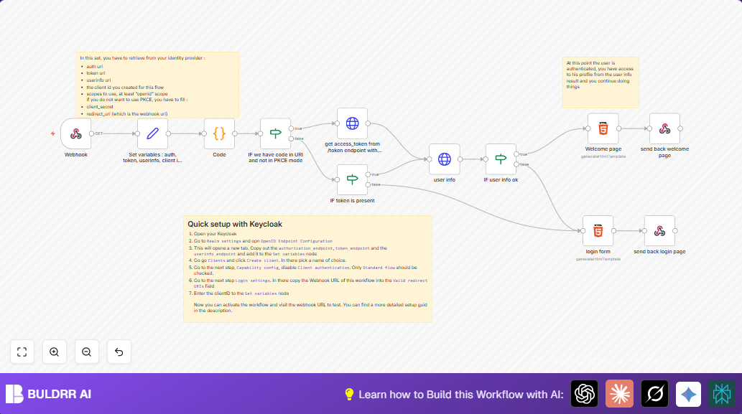742x414 pixels.
Task: Open the Code node with braces icon
Action: [219, 133]
